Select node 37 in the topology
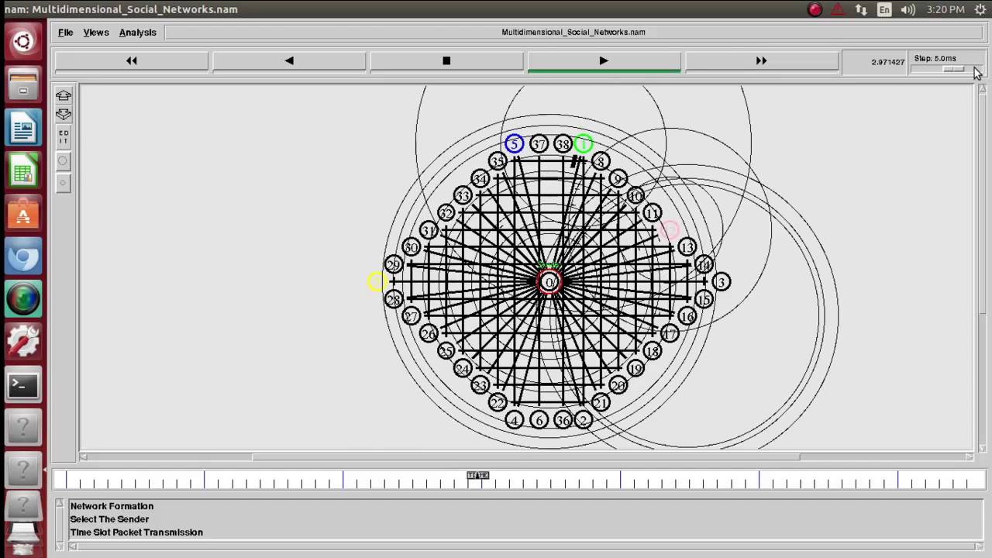This screenshot has height=558, width=992. (539, 143)
